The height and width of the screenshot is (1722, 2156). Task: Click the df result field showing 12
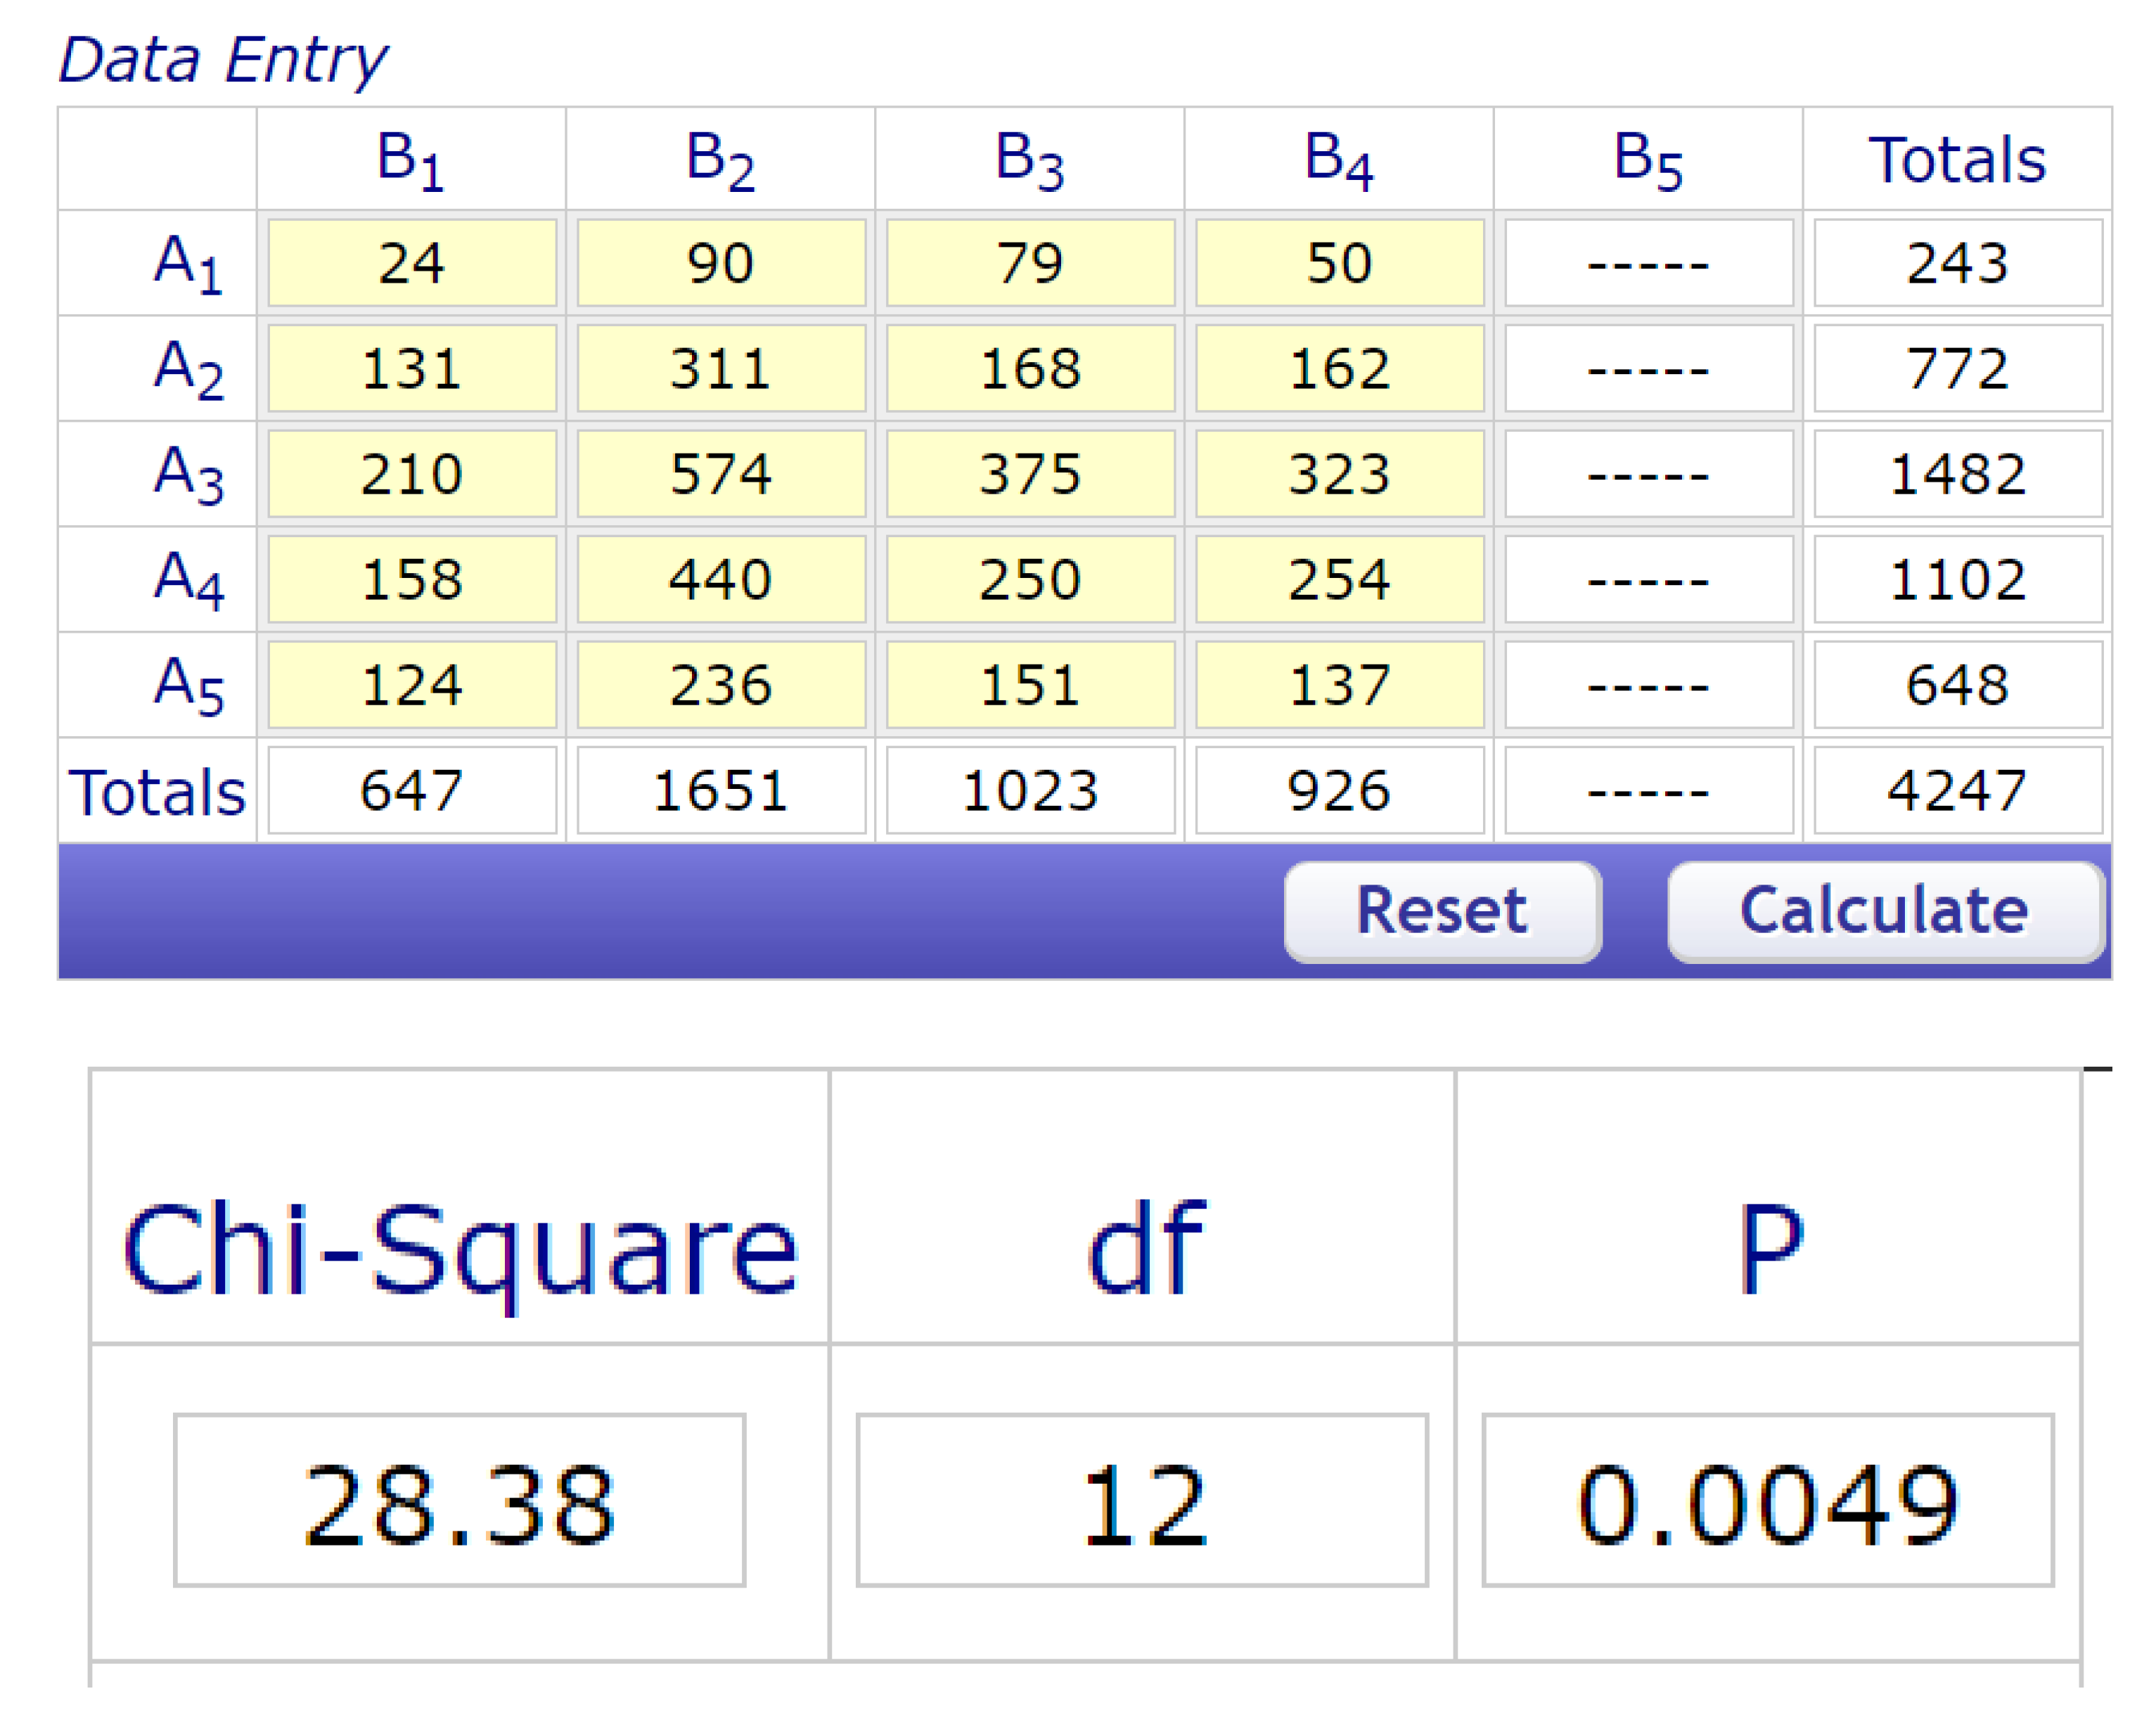[x=1142, y=1500]
